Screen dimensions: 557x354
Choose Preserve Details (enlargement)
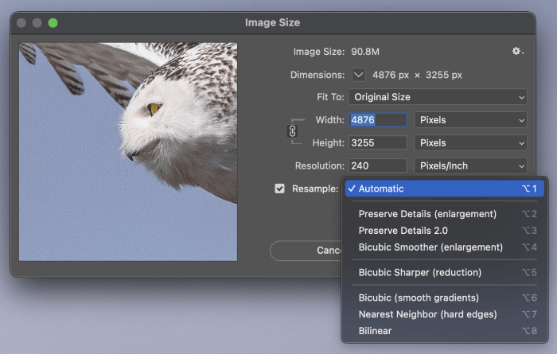click(427, 214)
